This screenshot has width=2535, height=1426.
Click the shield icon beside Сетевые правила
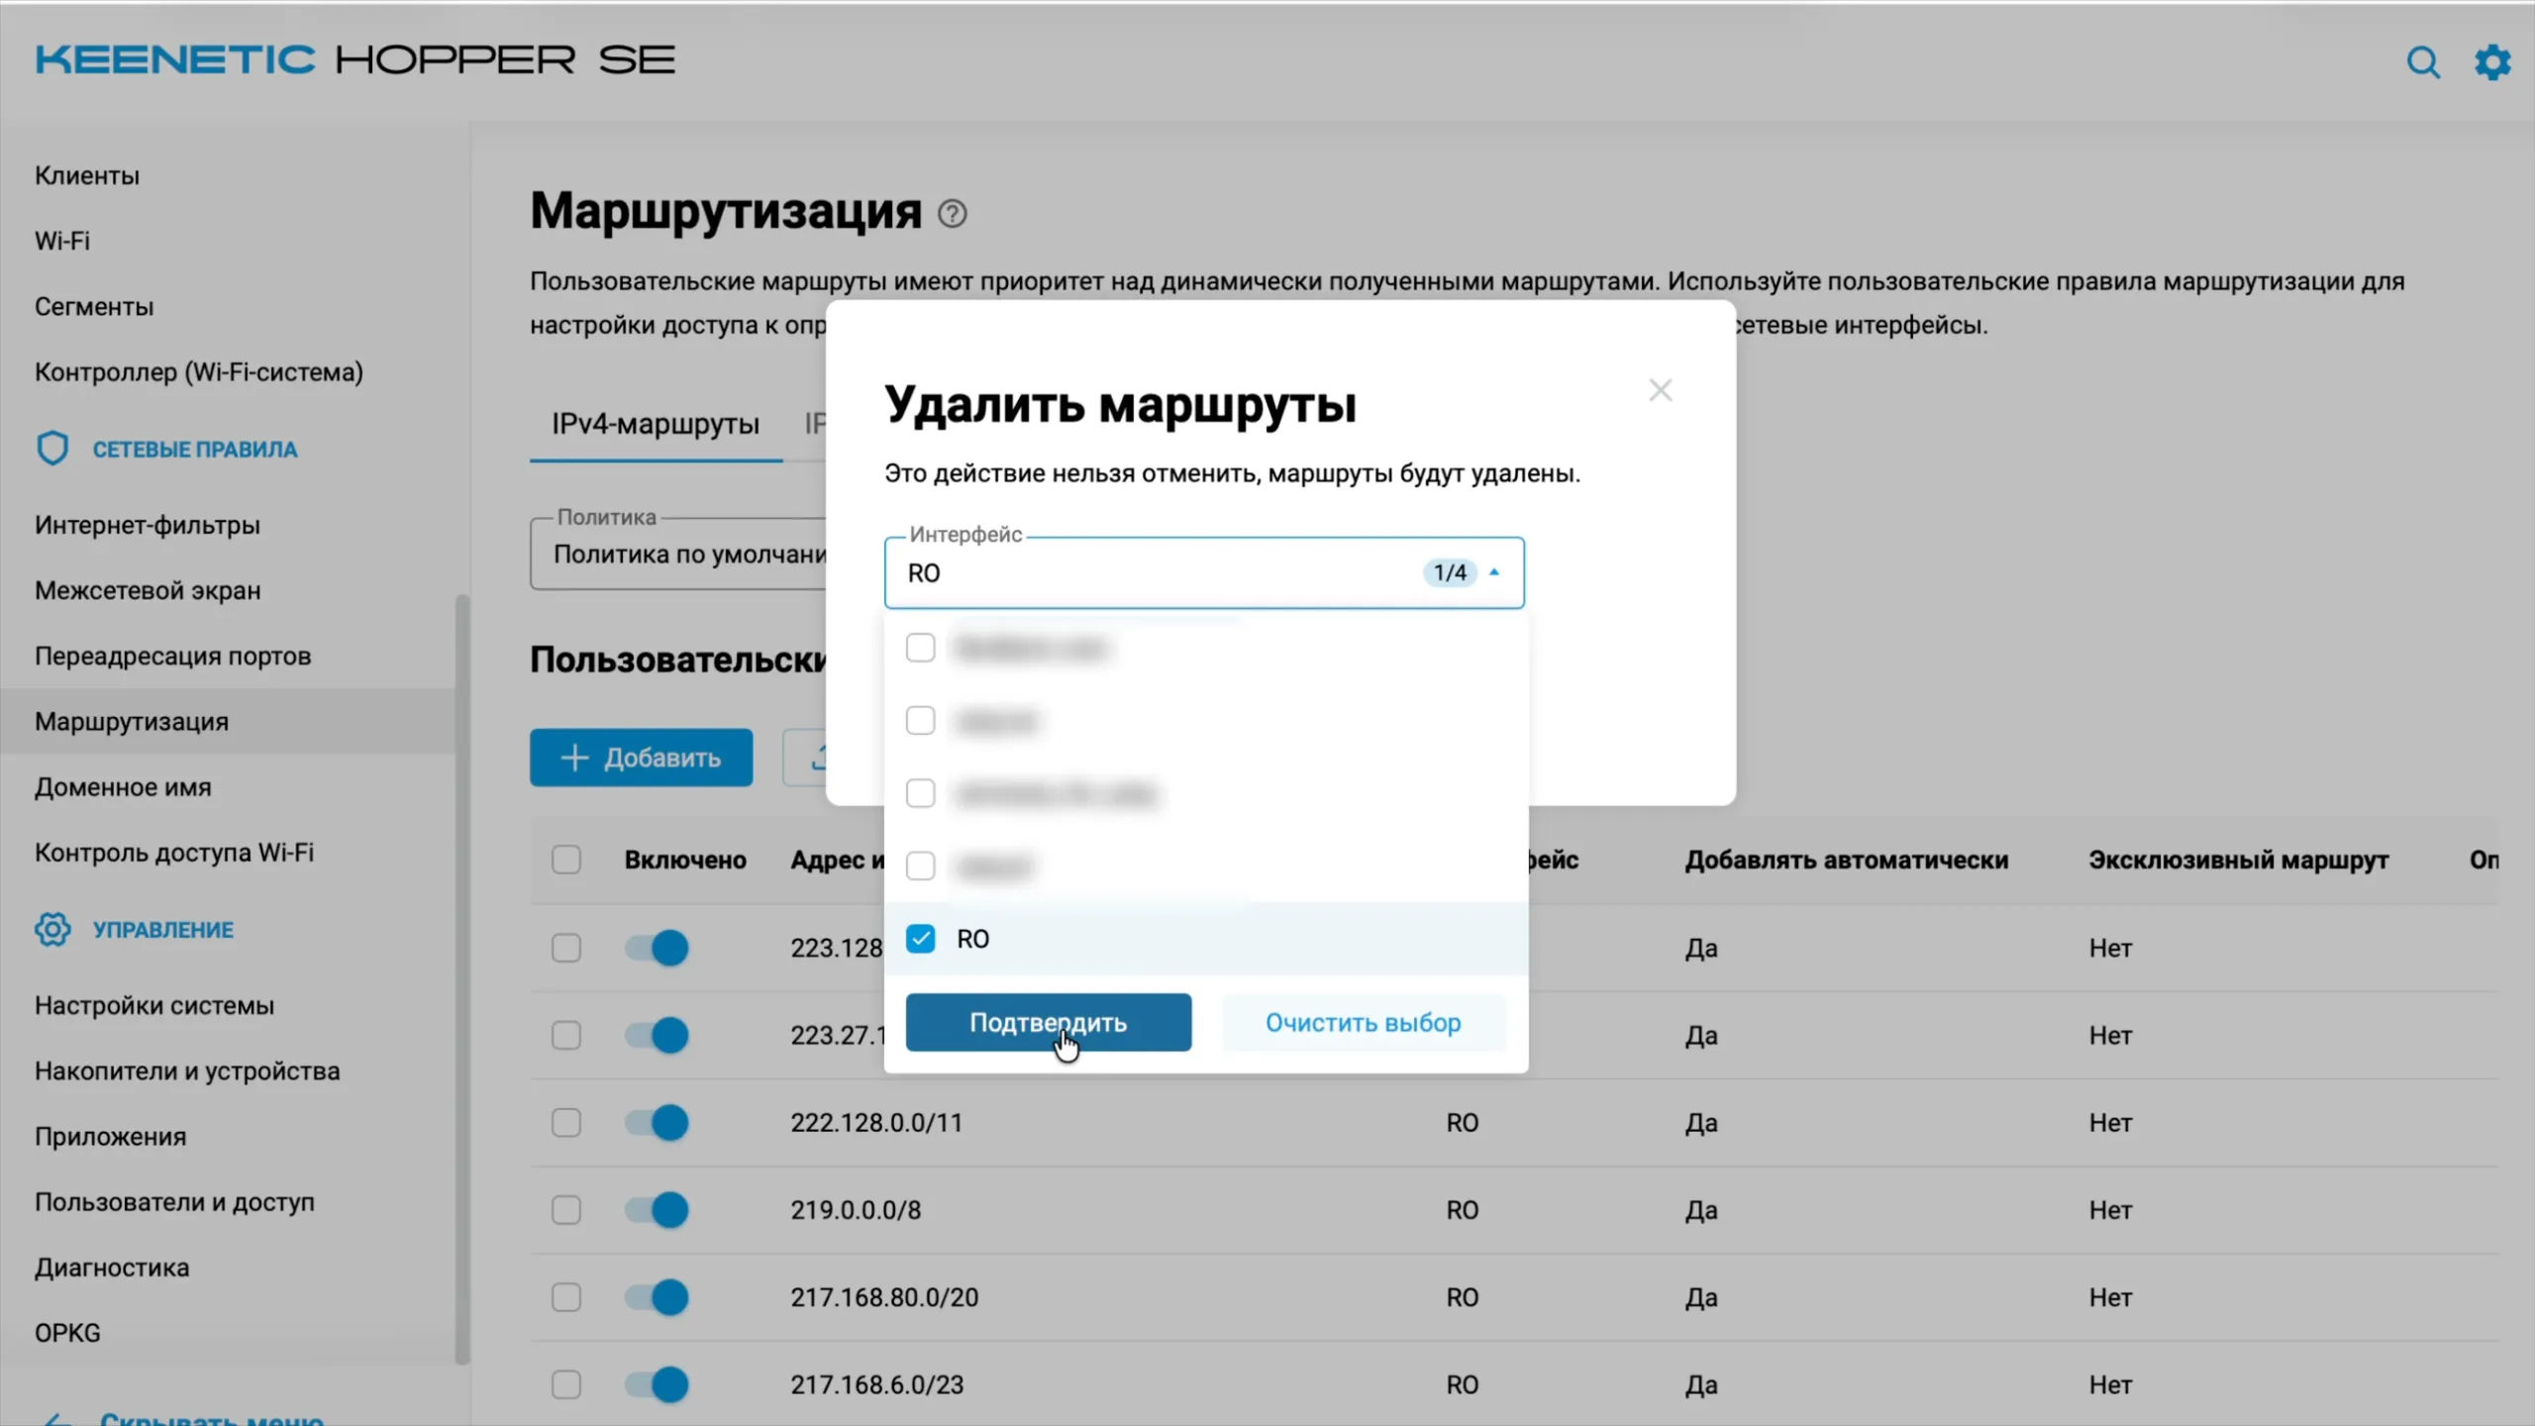pos(52,449)
